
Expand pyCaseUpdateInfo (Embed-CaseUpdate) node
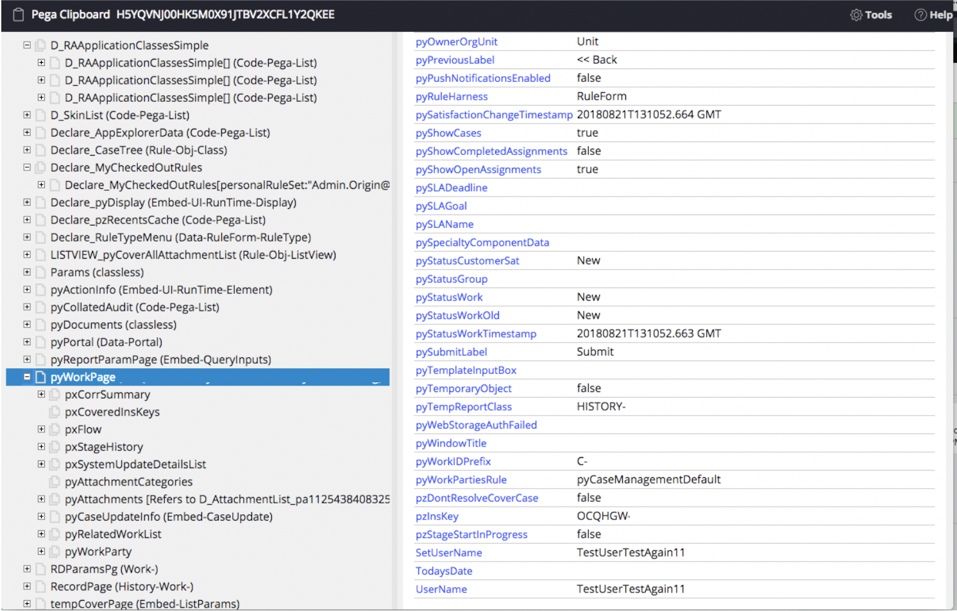point(41,516)
